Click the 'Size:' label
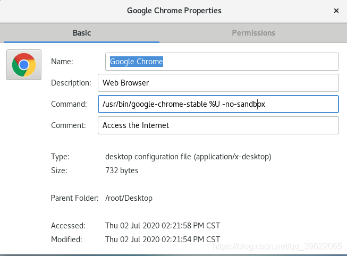Screen dimensions: 347x256 [59, 170]
